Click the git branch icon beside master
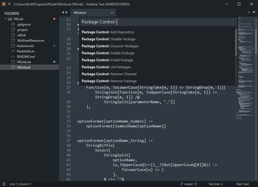The image size is (258, 187). (182, 184)
